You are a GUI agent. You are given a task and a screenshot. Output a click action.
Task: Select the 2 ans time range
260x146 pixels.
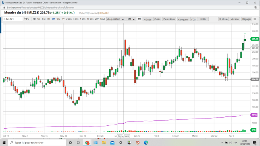point(69,19)
